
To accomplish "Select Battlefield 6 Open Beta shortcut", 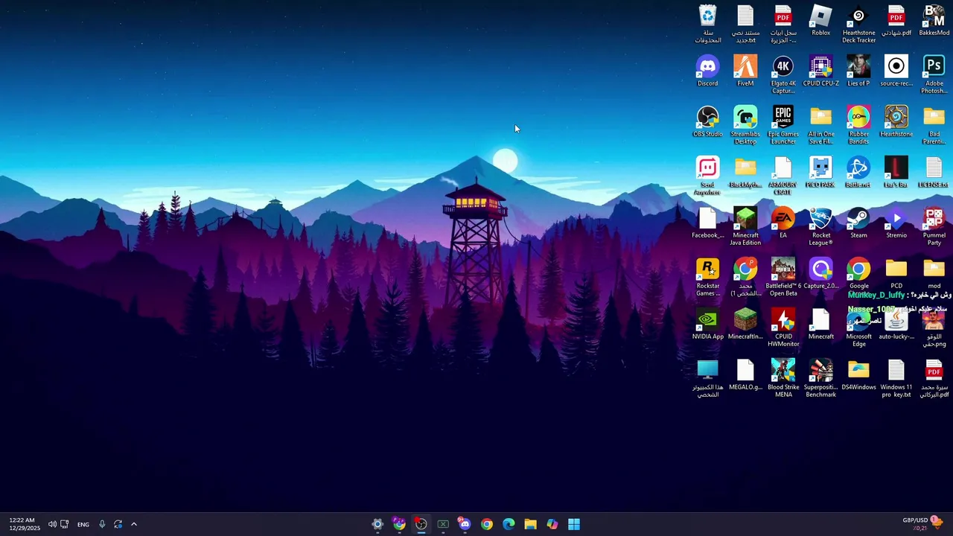I will click(783, 277).
